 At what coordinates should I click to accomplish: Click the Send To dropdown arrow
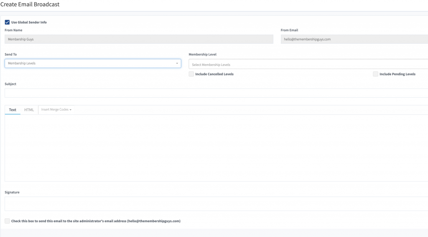click(x=177, y=63)
